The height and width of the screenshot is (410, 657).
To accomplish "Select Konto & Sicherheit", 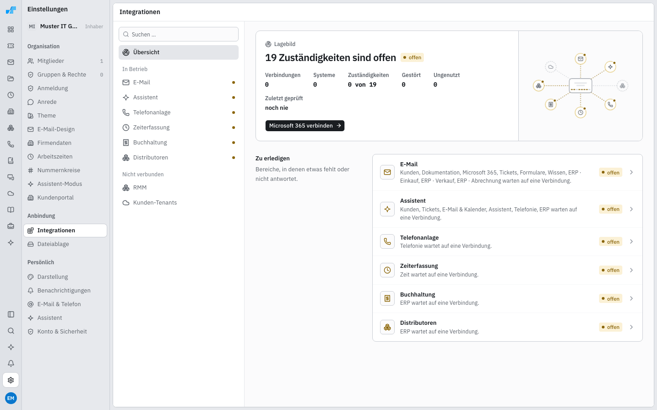I will coord(65,332).
